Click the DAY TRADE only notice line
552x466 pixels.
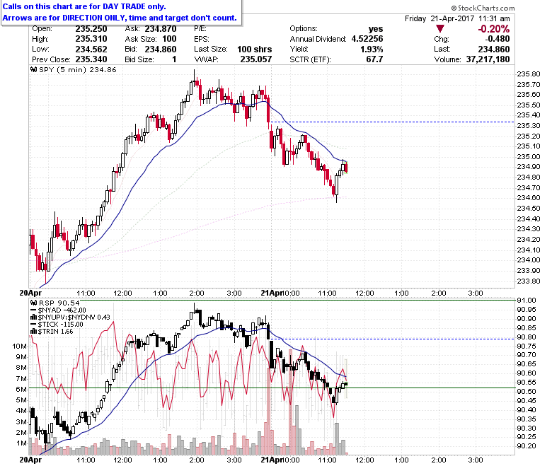84,6
